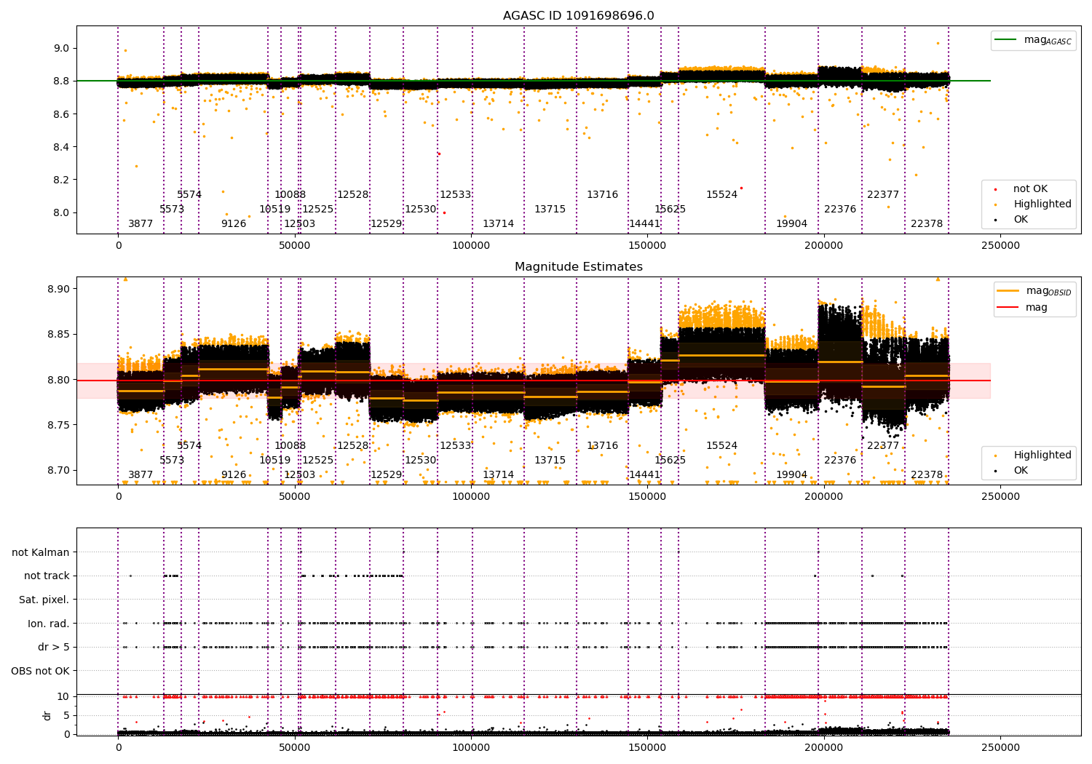Viewport: 1092px width, 764px height.
Task: Click the 8.4 y-axis tick label
Action: click(61, 147)
